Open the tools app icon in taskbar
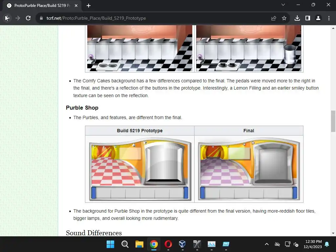336x252 pixels. pos(197,244)
